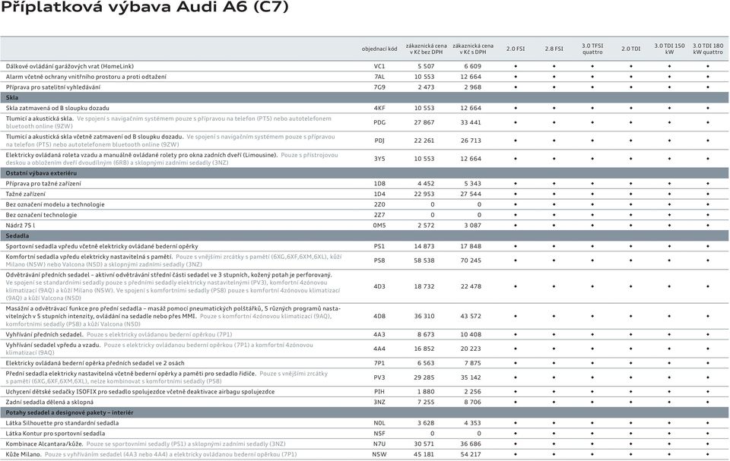Click the price "20 223"

click(471, 349)
